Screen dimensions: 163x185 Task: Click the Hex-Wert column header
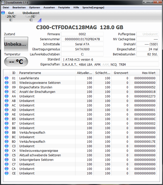143,73
